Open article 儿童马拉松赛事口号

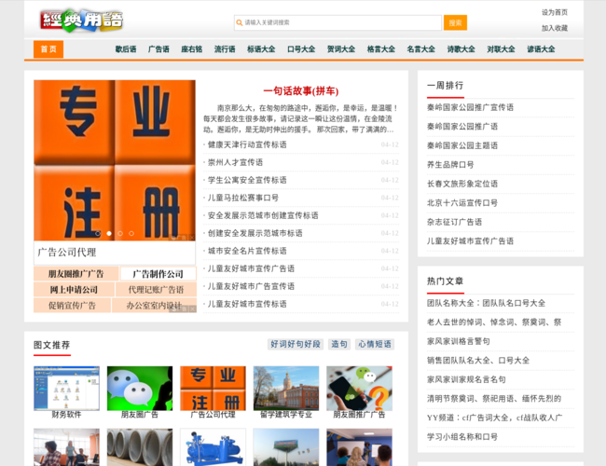click(x=243, y=198)
